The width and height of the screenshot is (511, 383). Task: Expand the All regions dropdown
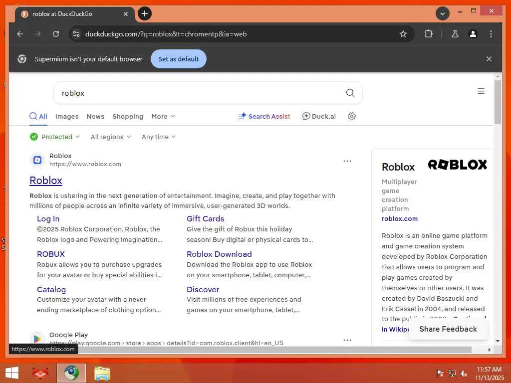[111, 137]
